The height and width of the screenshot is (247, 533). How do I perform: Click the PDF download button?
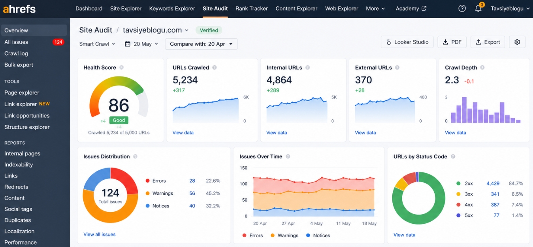point(452,42)
